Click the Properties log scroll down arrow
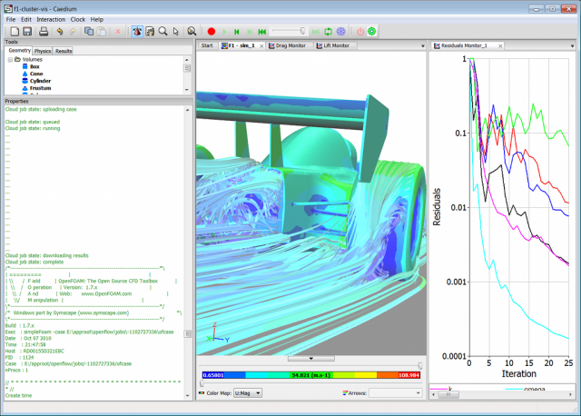581x416 pixels. click(x=188, y=396)
